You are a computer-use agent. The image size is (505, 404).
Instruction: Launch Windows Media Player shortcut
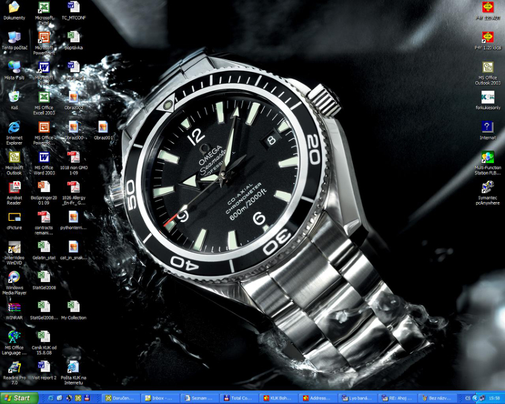[14, 276]
